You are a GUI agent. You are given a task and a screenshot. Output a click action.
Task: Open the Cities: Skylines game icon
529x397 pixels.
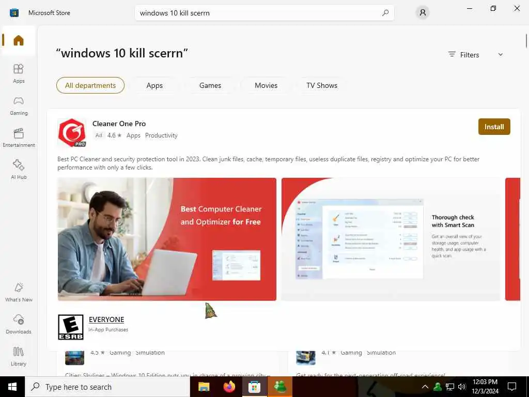(74, 358)
